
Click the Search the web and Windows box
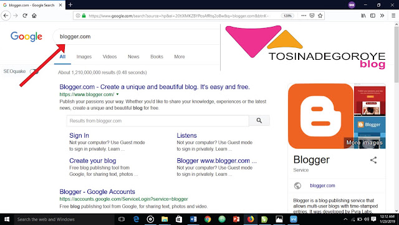point(64,219)
